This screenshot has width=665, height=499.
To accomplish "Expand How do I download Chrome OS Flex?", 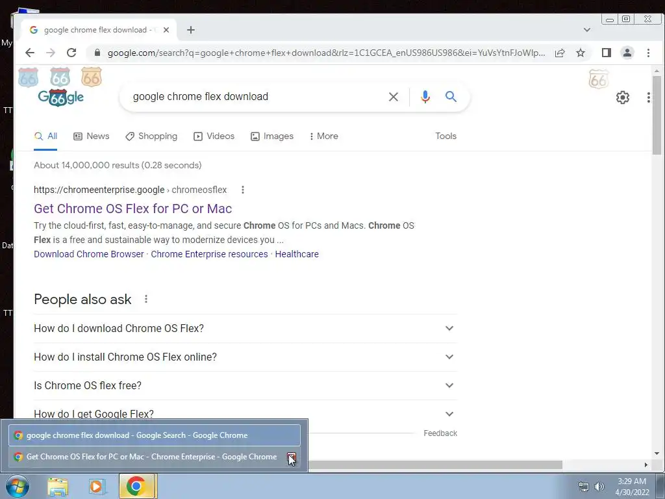I will pos(245,328).
